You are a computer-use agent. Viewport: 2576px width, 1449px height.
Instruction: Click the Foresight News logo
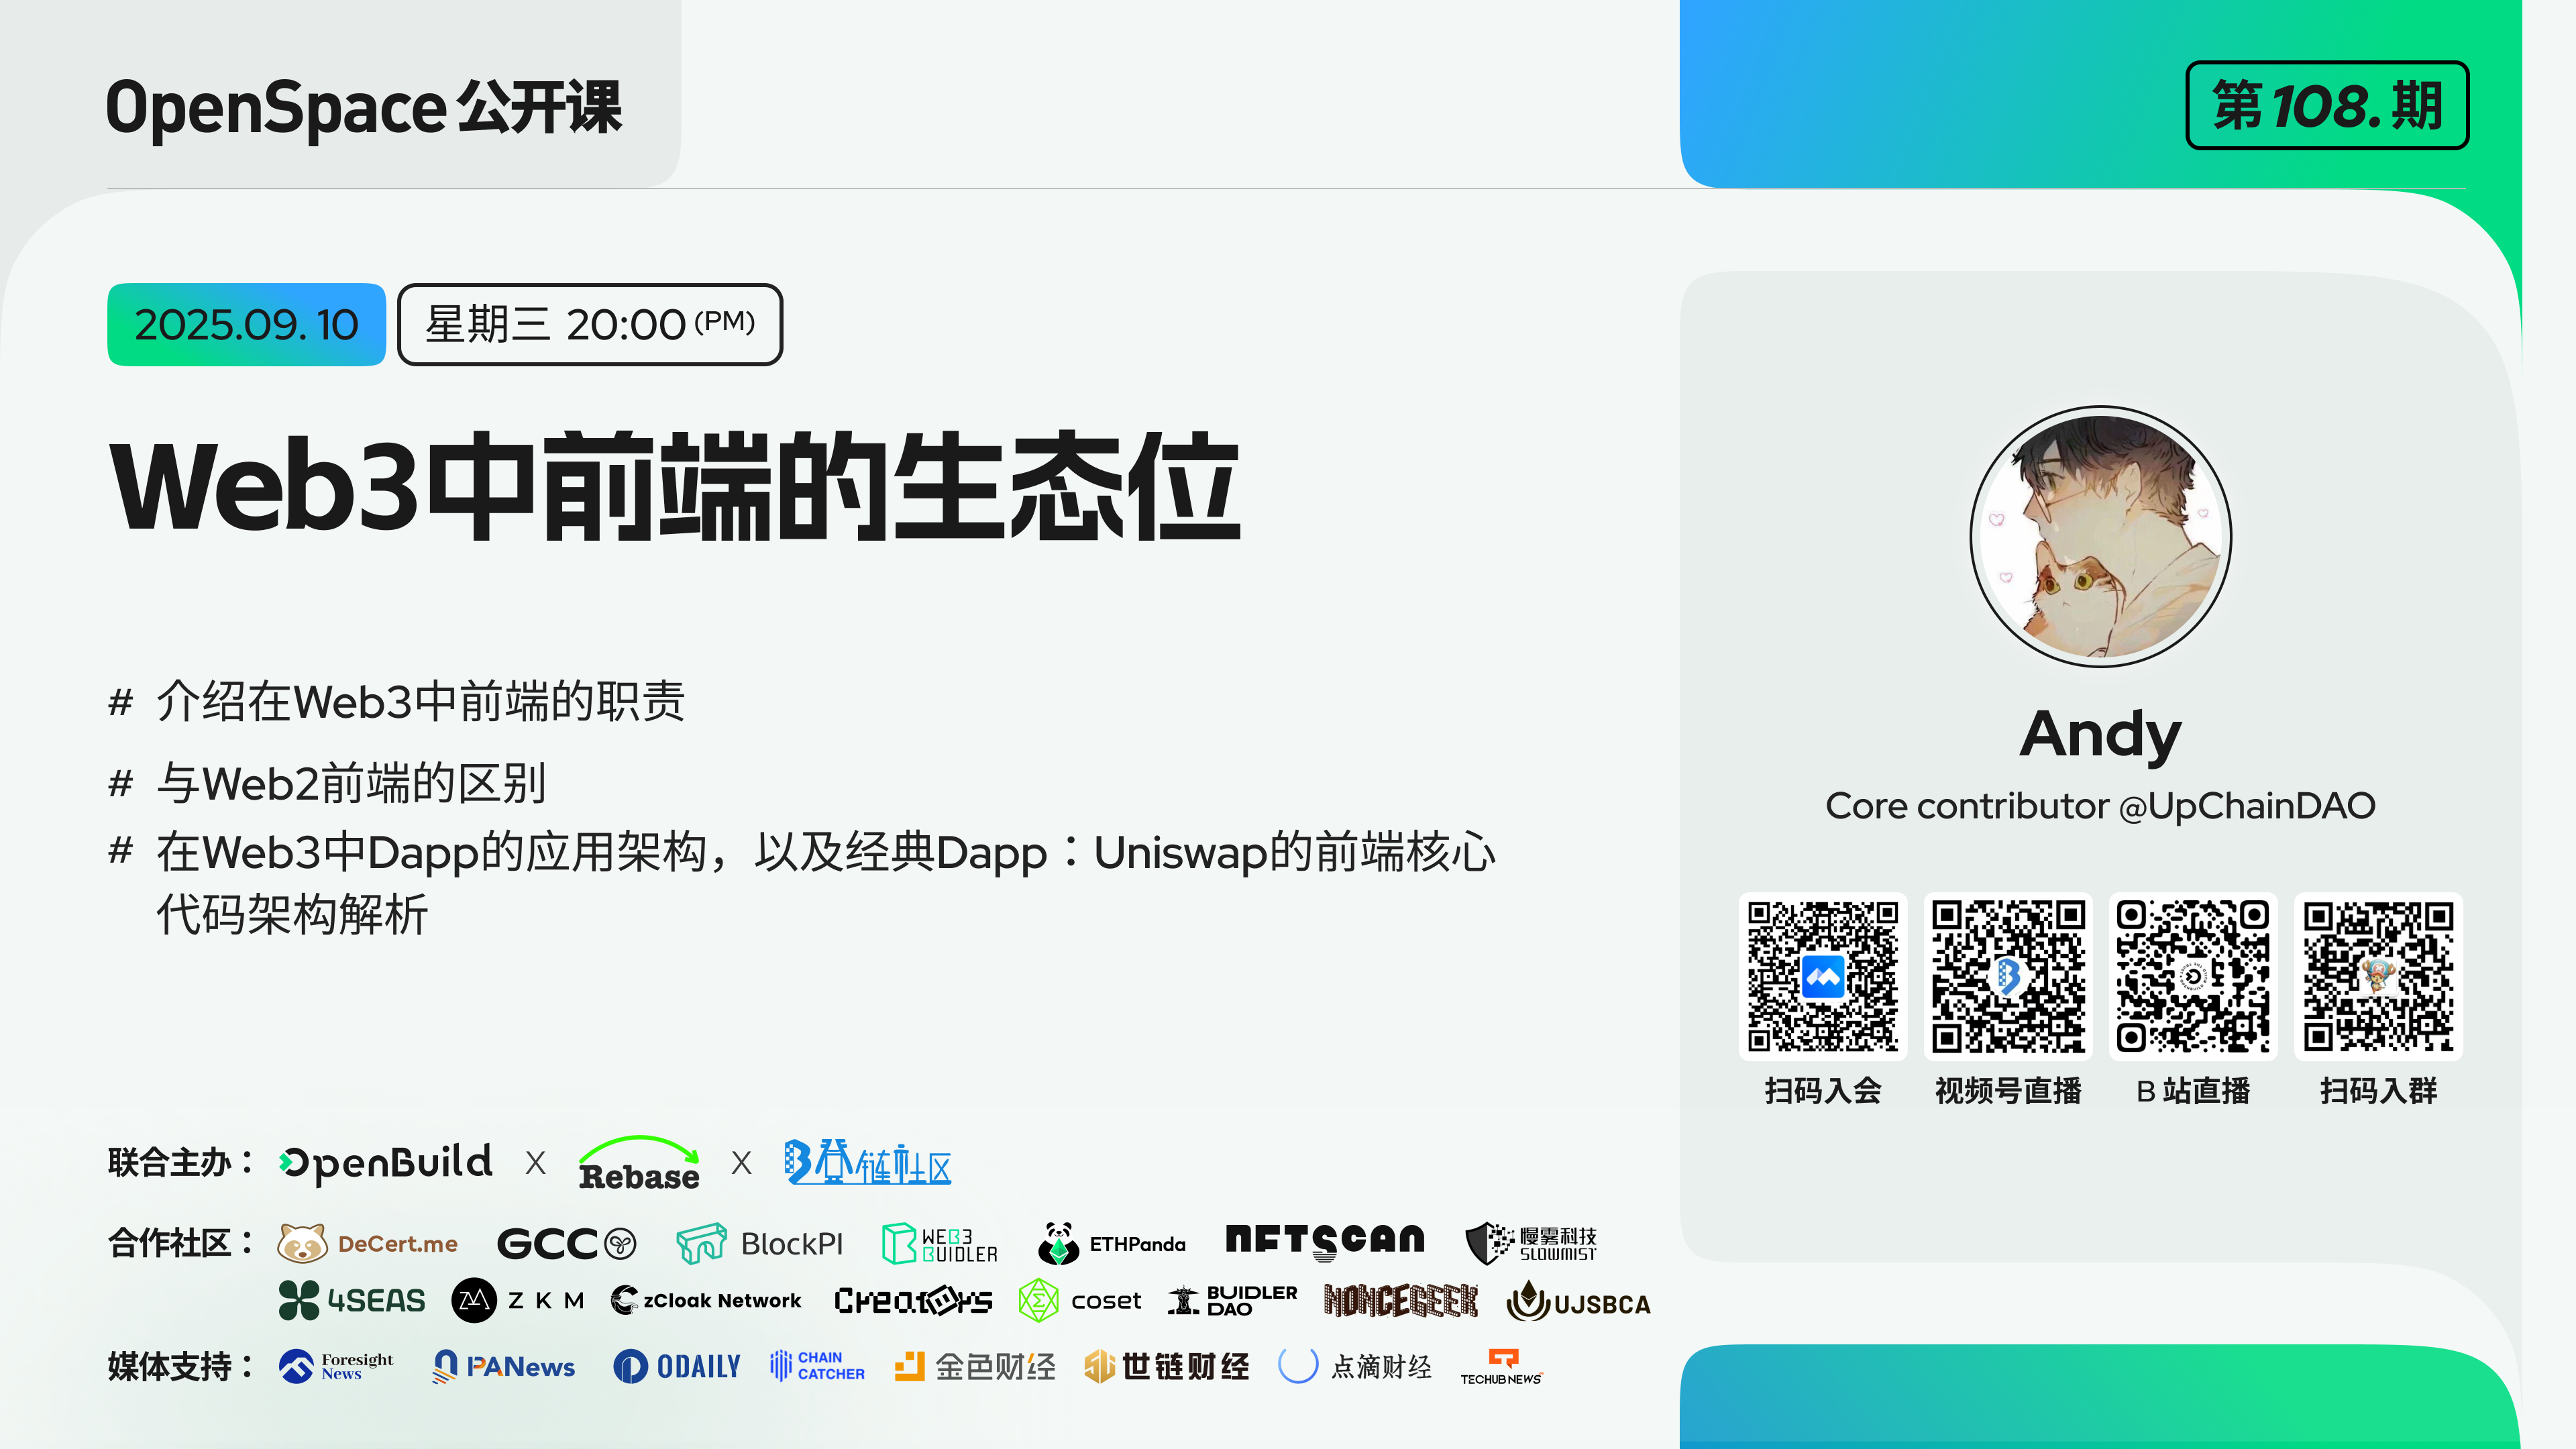click(336, 1366)
